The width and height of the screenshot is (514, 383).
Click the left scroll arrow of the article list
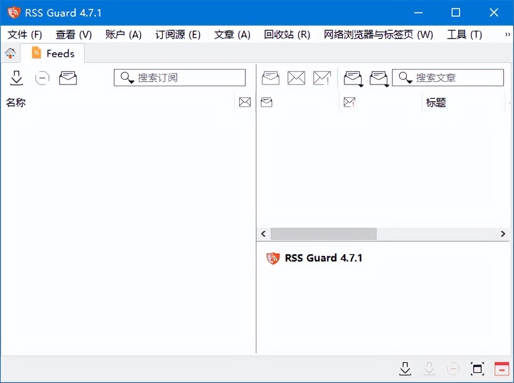click(263, 234)
